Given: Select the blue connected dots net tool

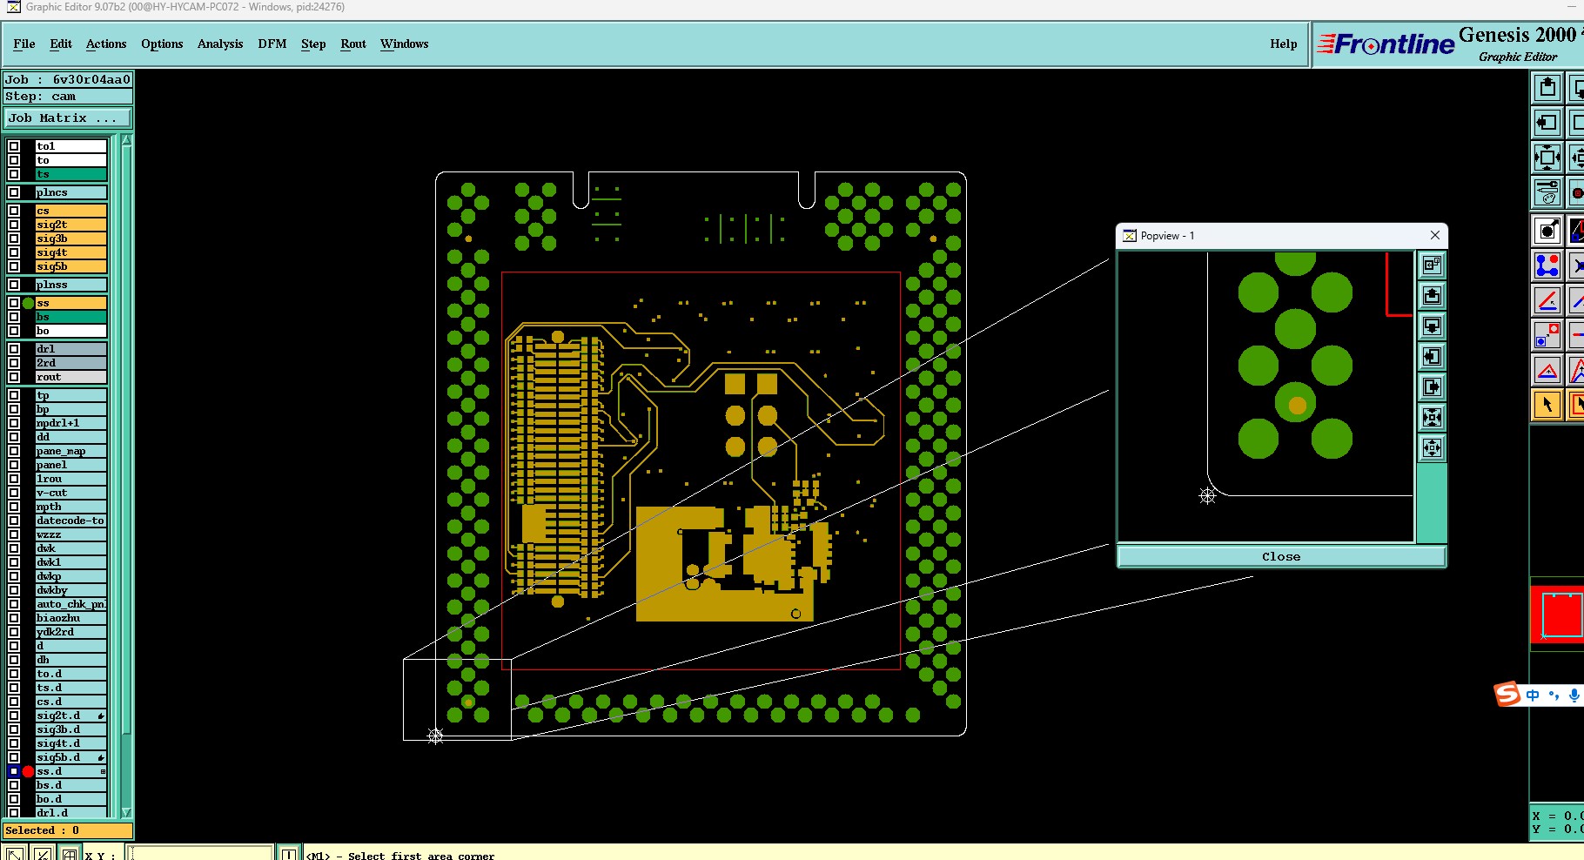Looking at the screenshot, I should coord(1547,265).
